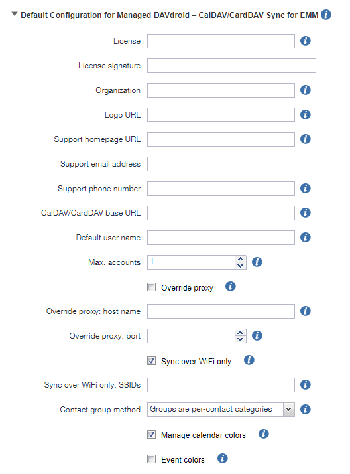
Task: Click the Sync over WiFi only SSIDs field
Action: [221, 385]
